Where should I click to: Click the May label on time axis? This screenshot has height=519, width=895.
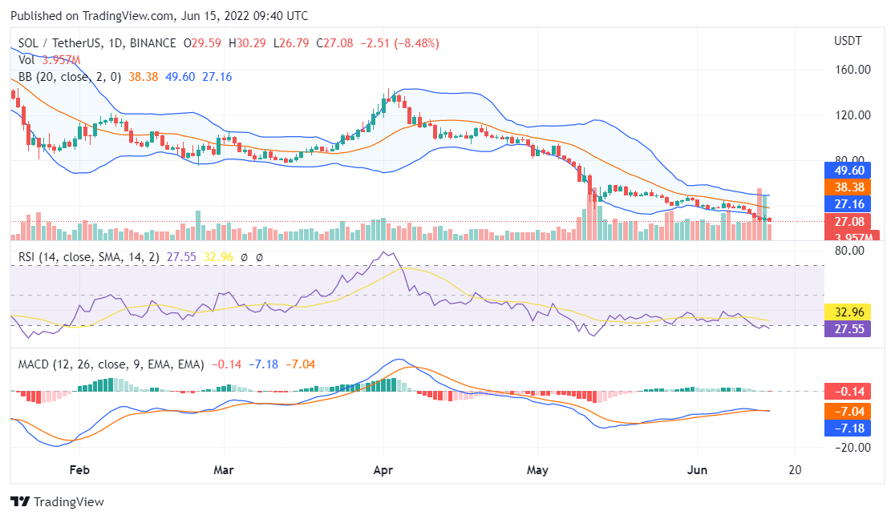(537, 470)
